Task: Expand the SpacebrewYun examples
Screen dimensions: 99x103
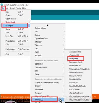Action: click(x=48, y=38)
